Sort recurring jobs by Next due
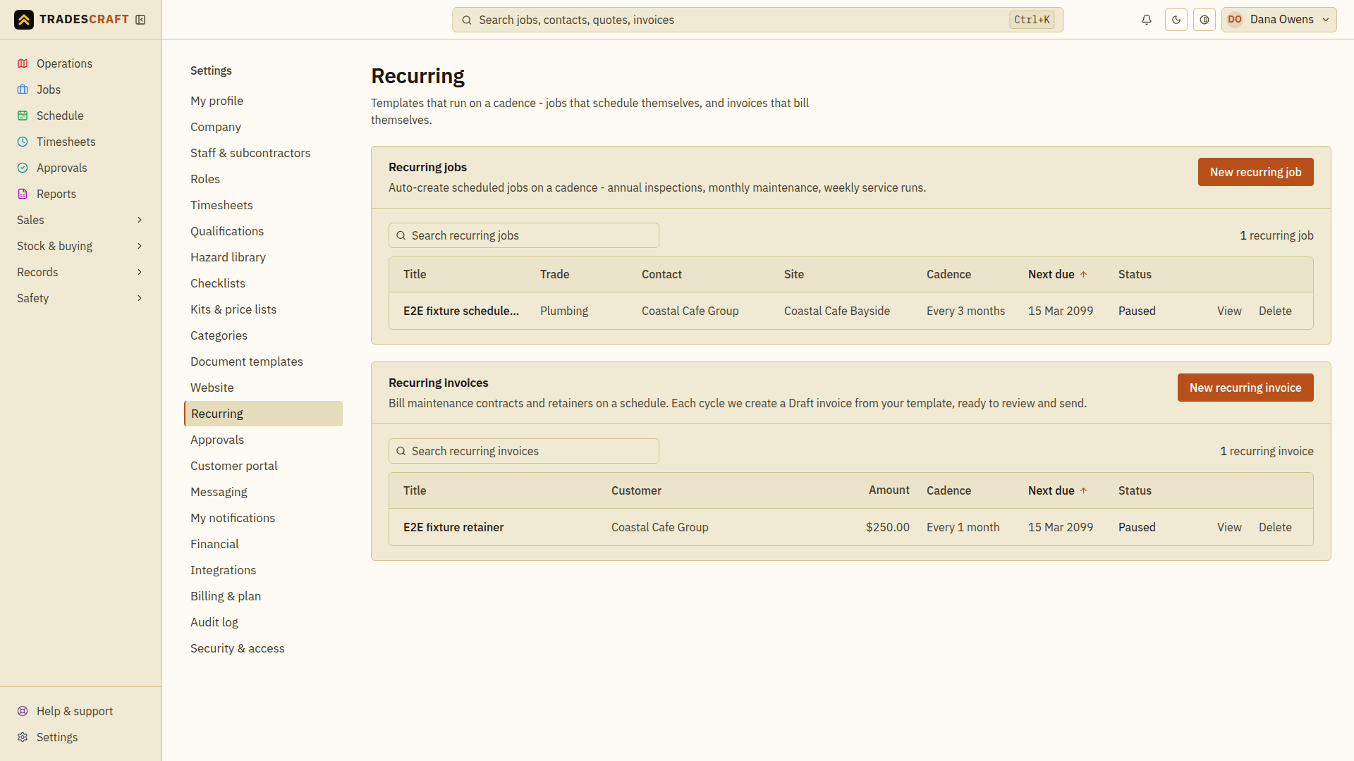Viewport: 1354px width, 761px height. 1057,274
